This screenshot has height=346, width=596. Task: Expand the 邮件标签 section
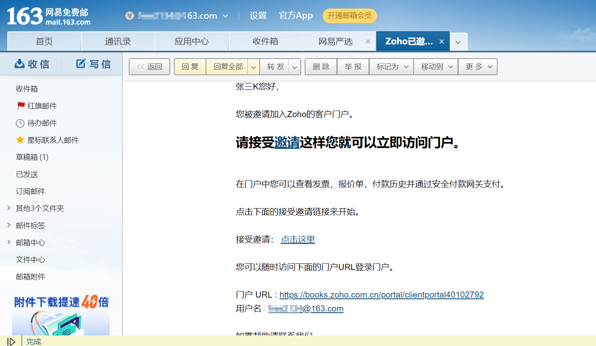9,225
